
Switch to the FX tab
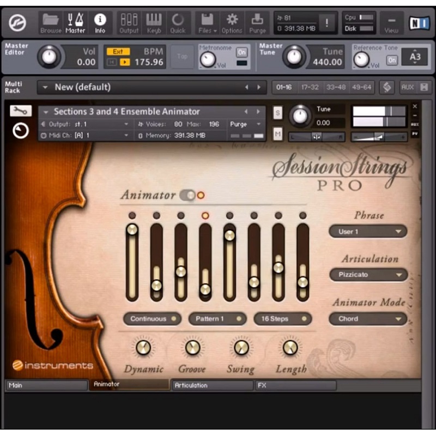[x=295, y=385]
